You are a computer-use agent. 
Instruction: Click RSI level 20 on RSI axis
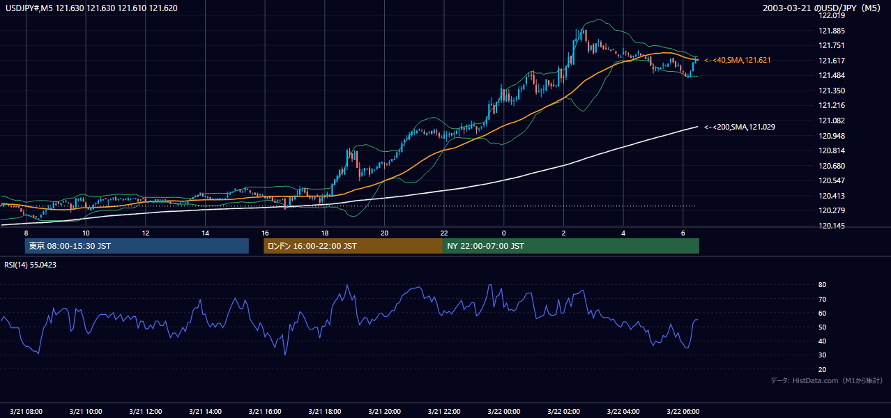823,369
